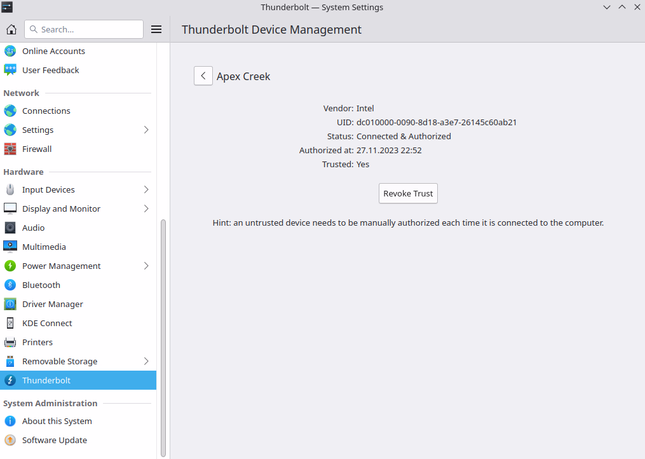The height and width of the screenshot is (459, 645).
Task: Click the KDE Connect phone icon
Action: tap(10, 323)
